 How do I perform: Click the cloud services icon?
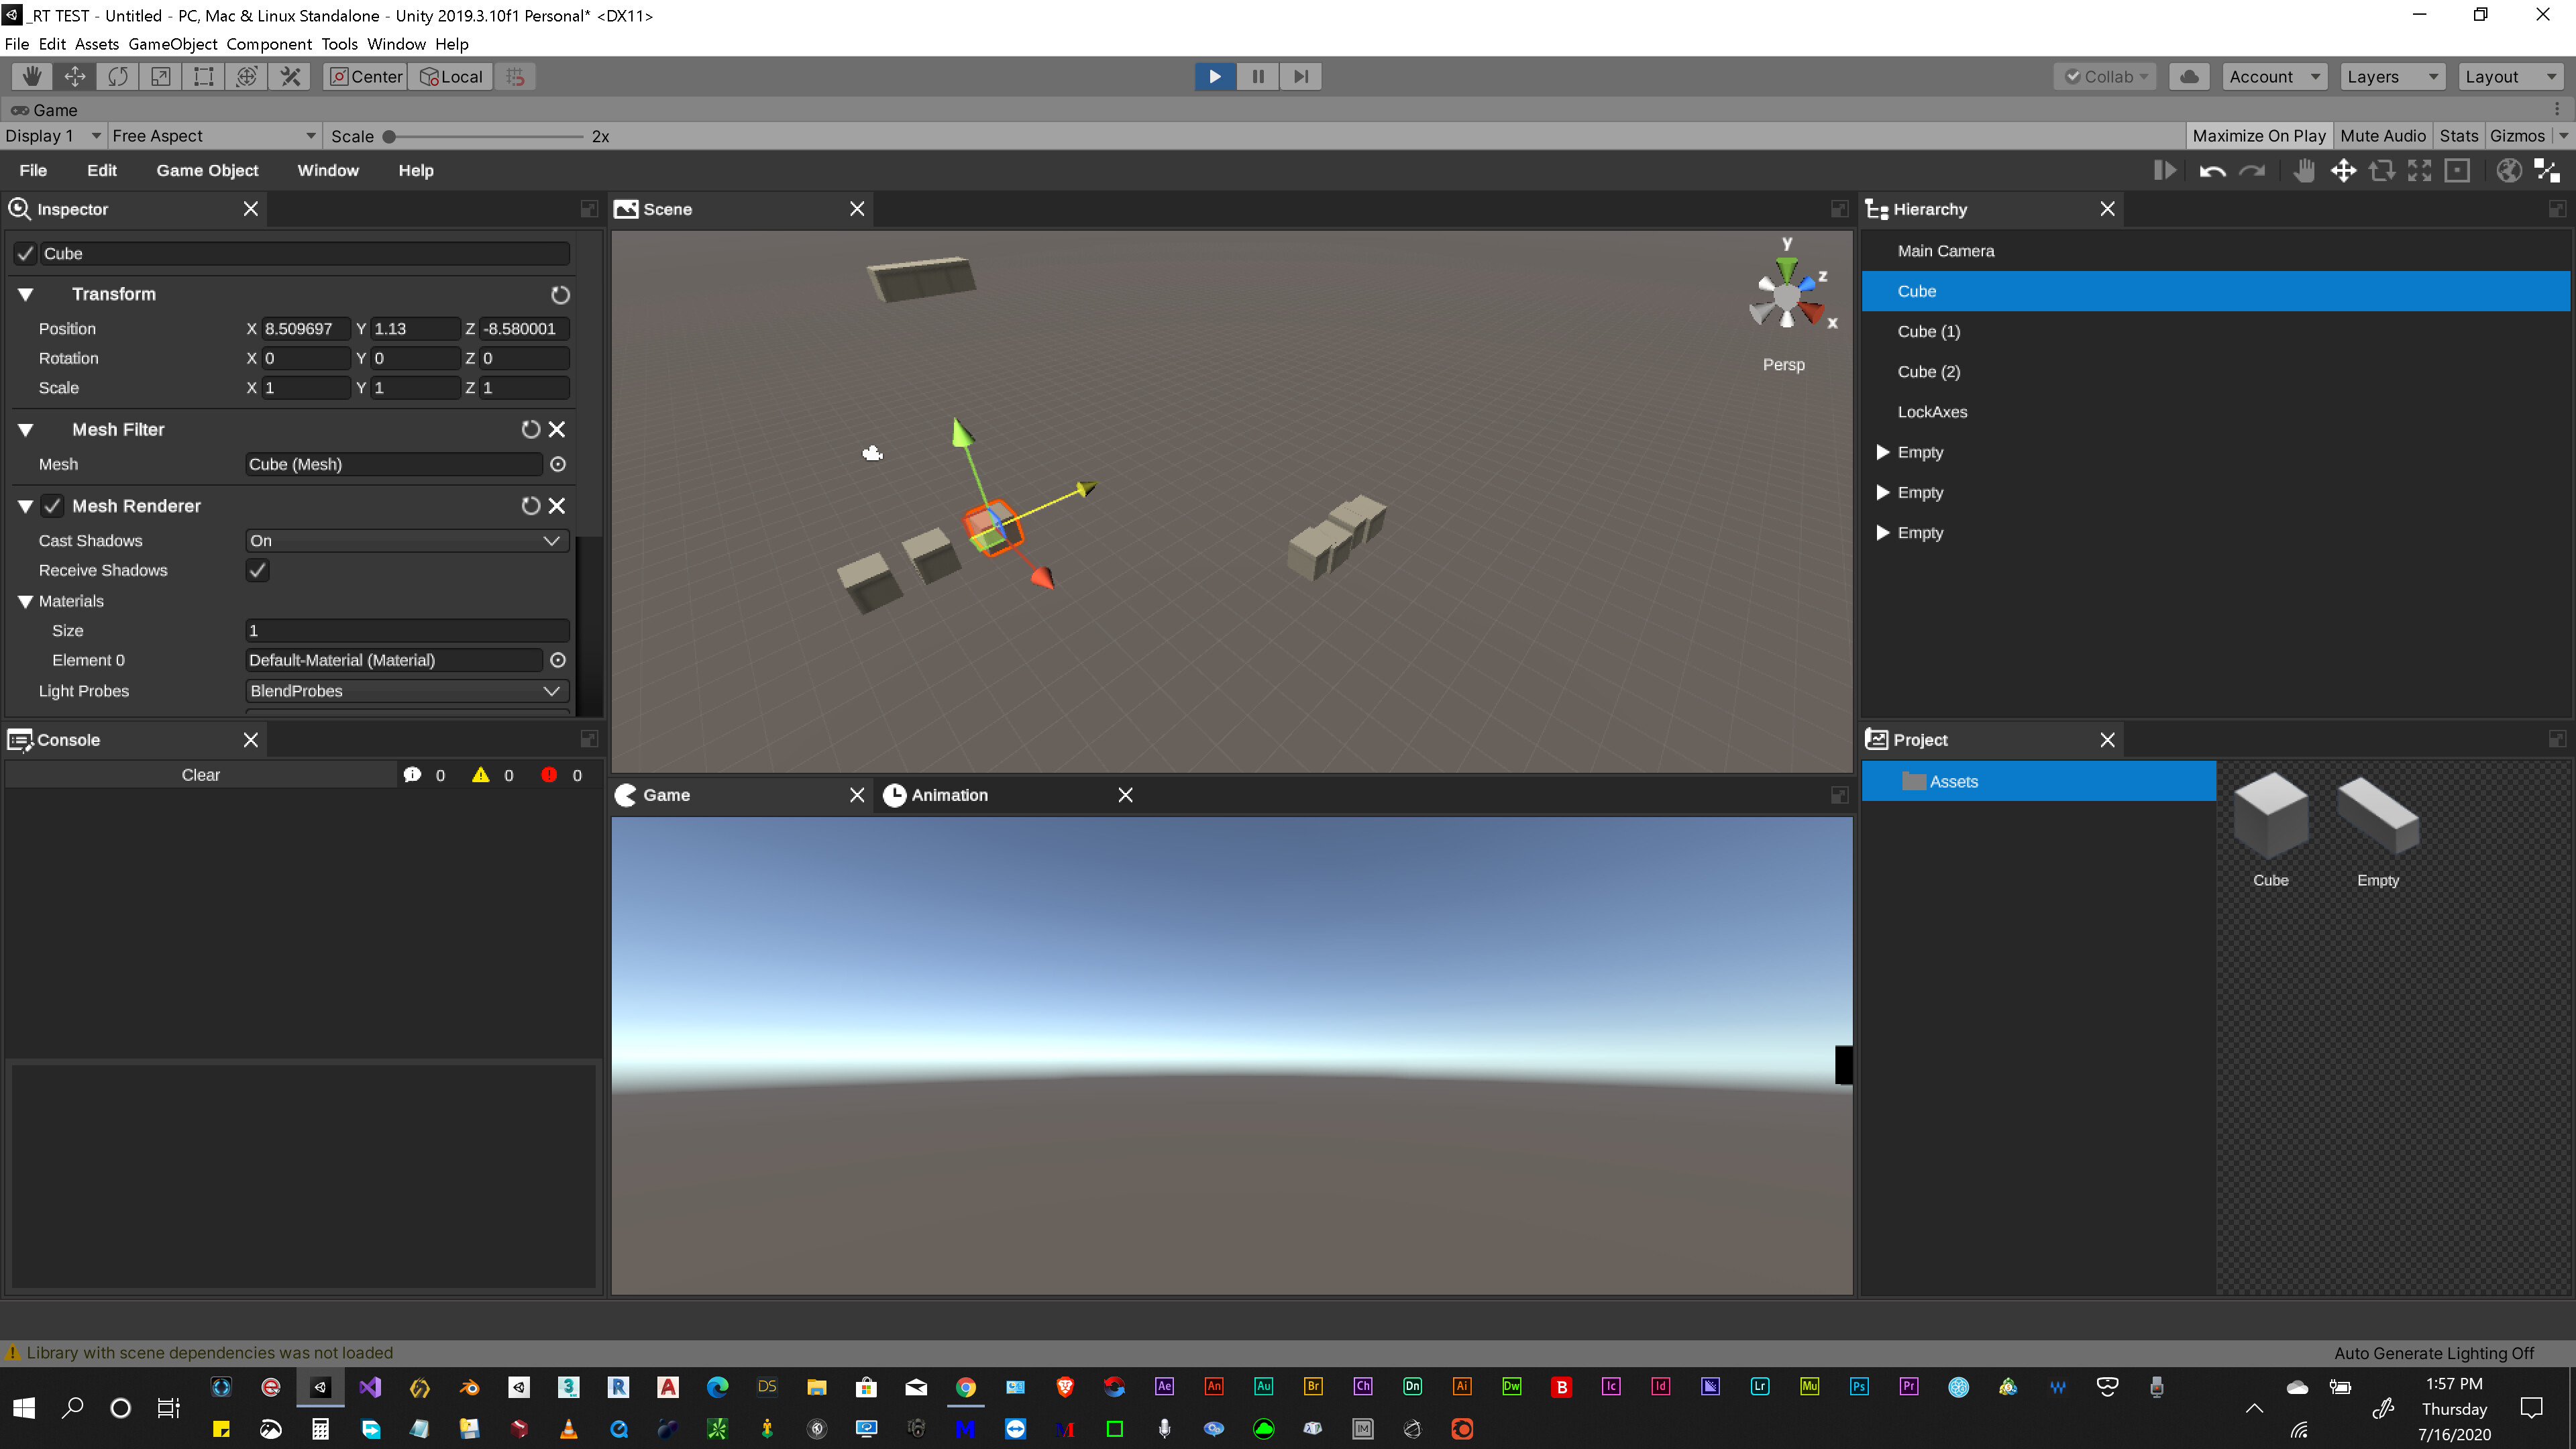pos(2189,76)
